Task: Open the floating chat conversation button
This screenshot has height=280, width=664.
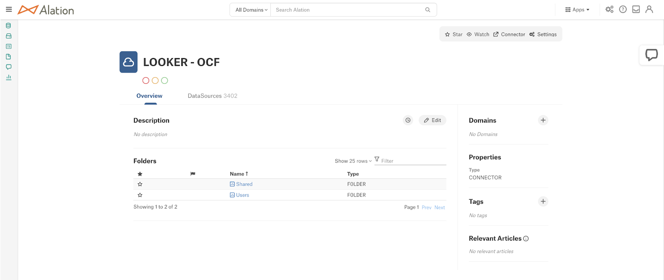Action: coord(652,55)
